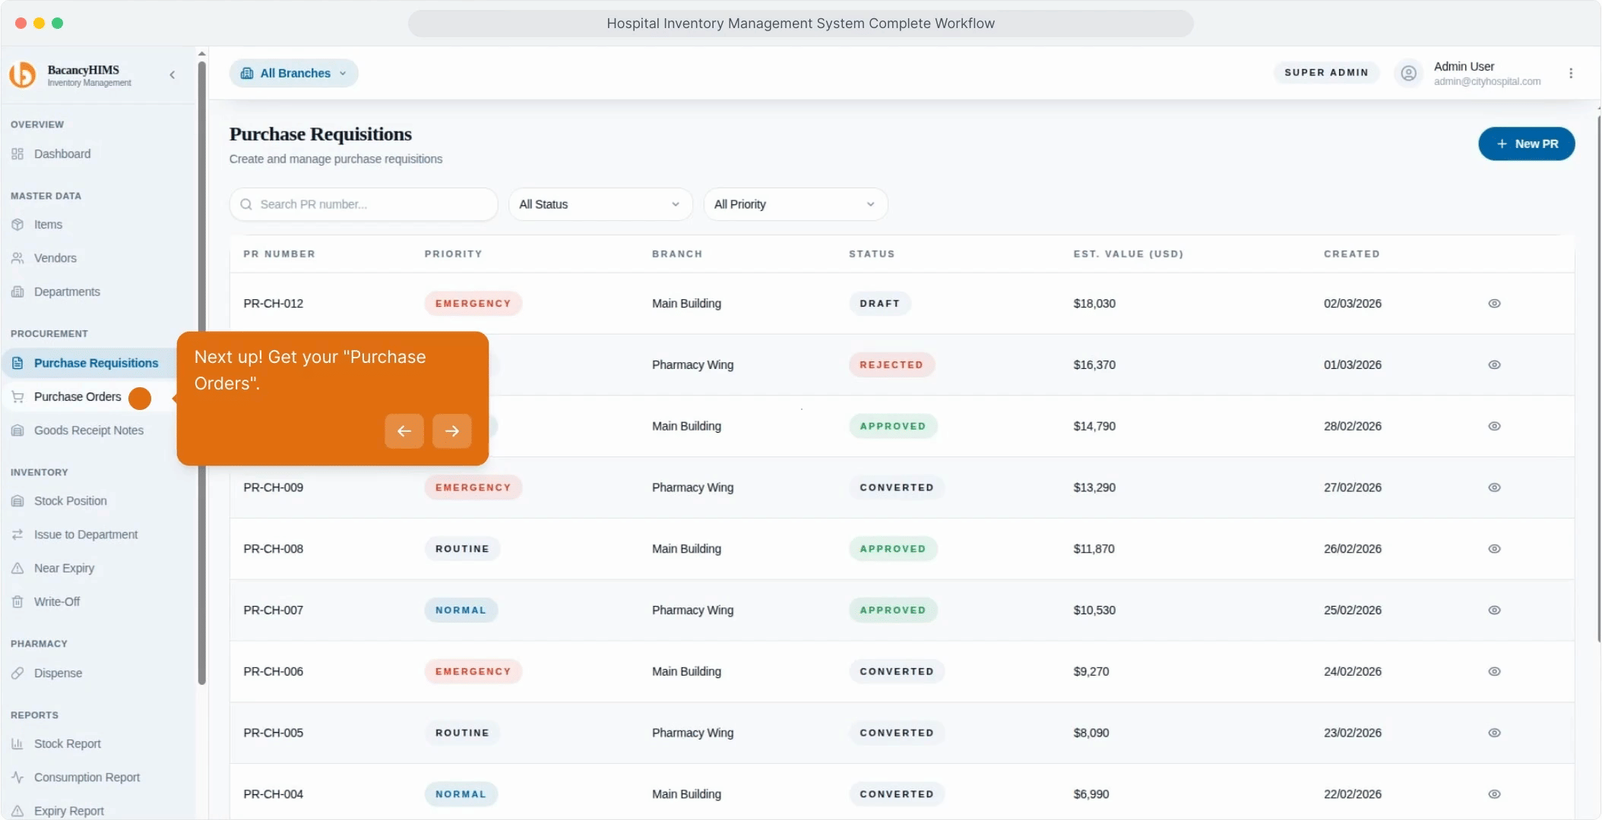The image size is (1602, 820).
Task: Open the All Branches dropdown
Action: coord(293,74)
